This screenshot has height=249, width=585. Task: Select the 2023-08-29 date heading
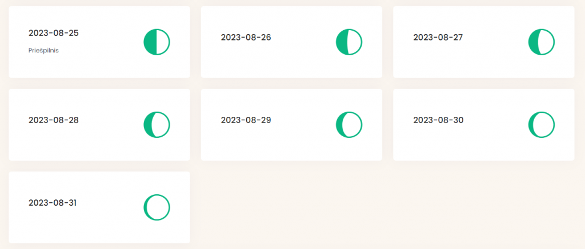246,120
